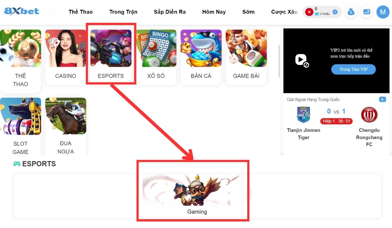Select the Hôm Nay menu item

click(x=214, y=12)
